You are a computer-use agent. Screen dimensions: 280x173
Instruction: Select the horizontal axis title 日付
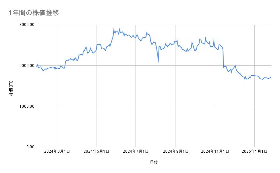point(154,162)
